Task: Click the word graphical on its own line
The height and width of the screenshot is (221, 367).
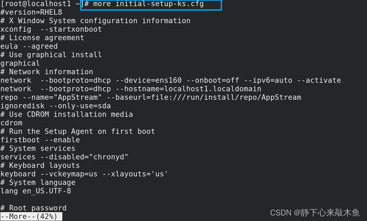Action: click(x=20, y=63)
